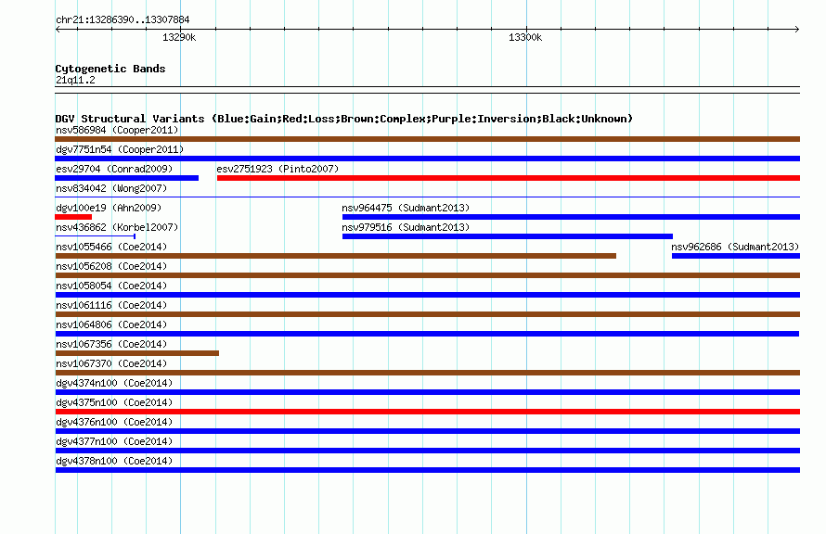Select the brown nsv1055466 complex bar

[x=336, y=256]
